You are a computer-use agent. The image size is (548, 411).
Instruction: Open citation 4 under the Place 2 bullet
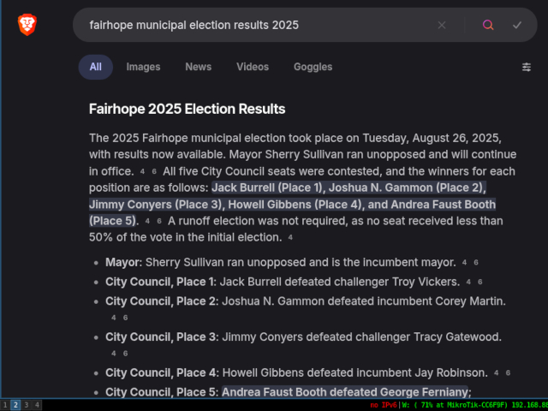point(114,318)
